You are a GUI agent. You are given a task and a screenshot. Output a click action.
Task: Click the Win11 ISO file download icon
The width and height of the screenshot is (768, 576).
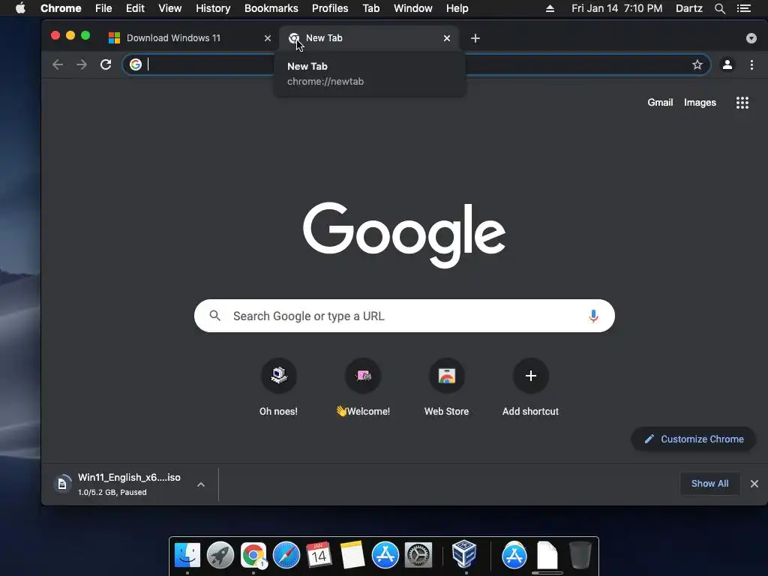pyautogui.click(x=62, y=484)
